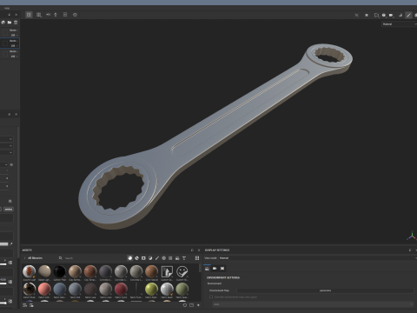Select the environment tab in Display Settings
The image size is (417, 313).
coord(207,269)
